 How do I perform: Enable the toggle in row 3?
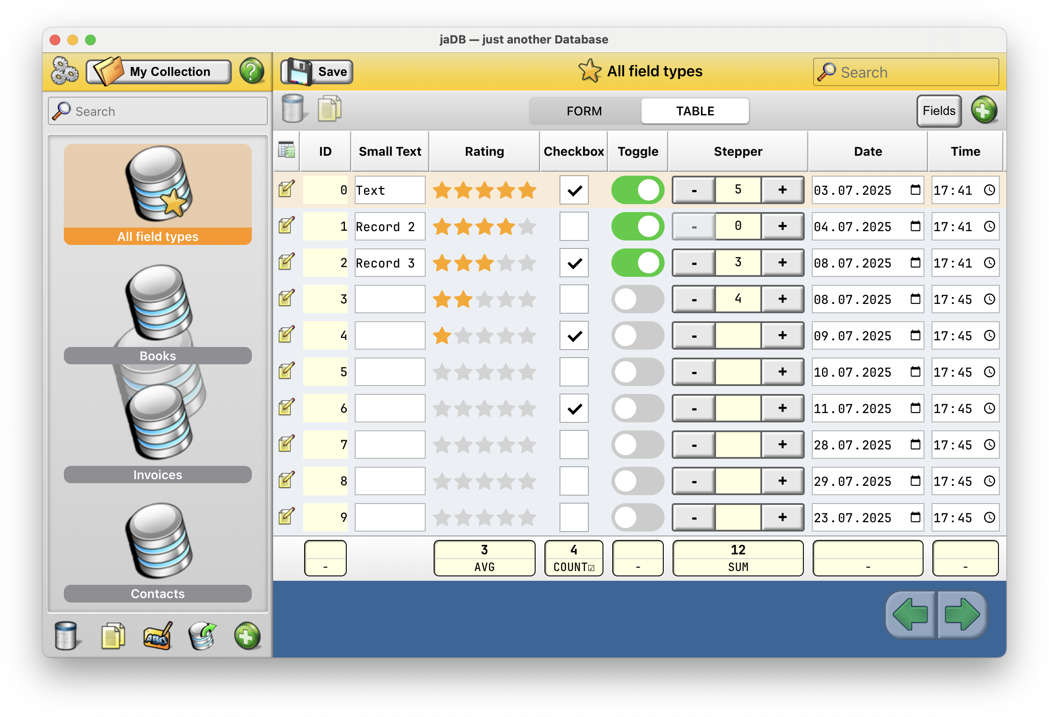[x=638, y=299]
